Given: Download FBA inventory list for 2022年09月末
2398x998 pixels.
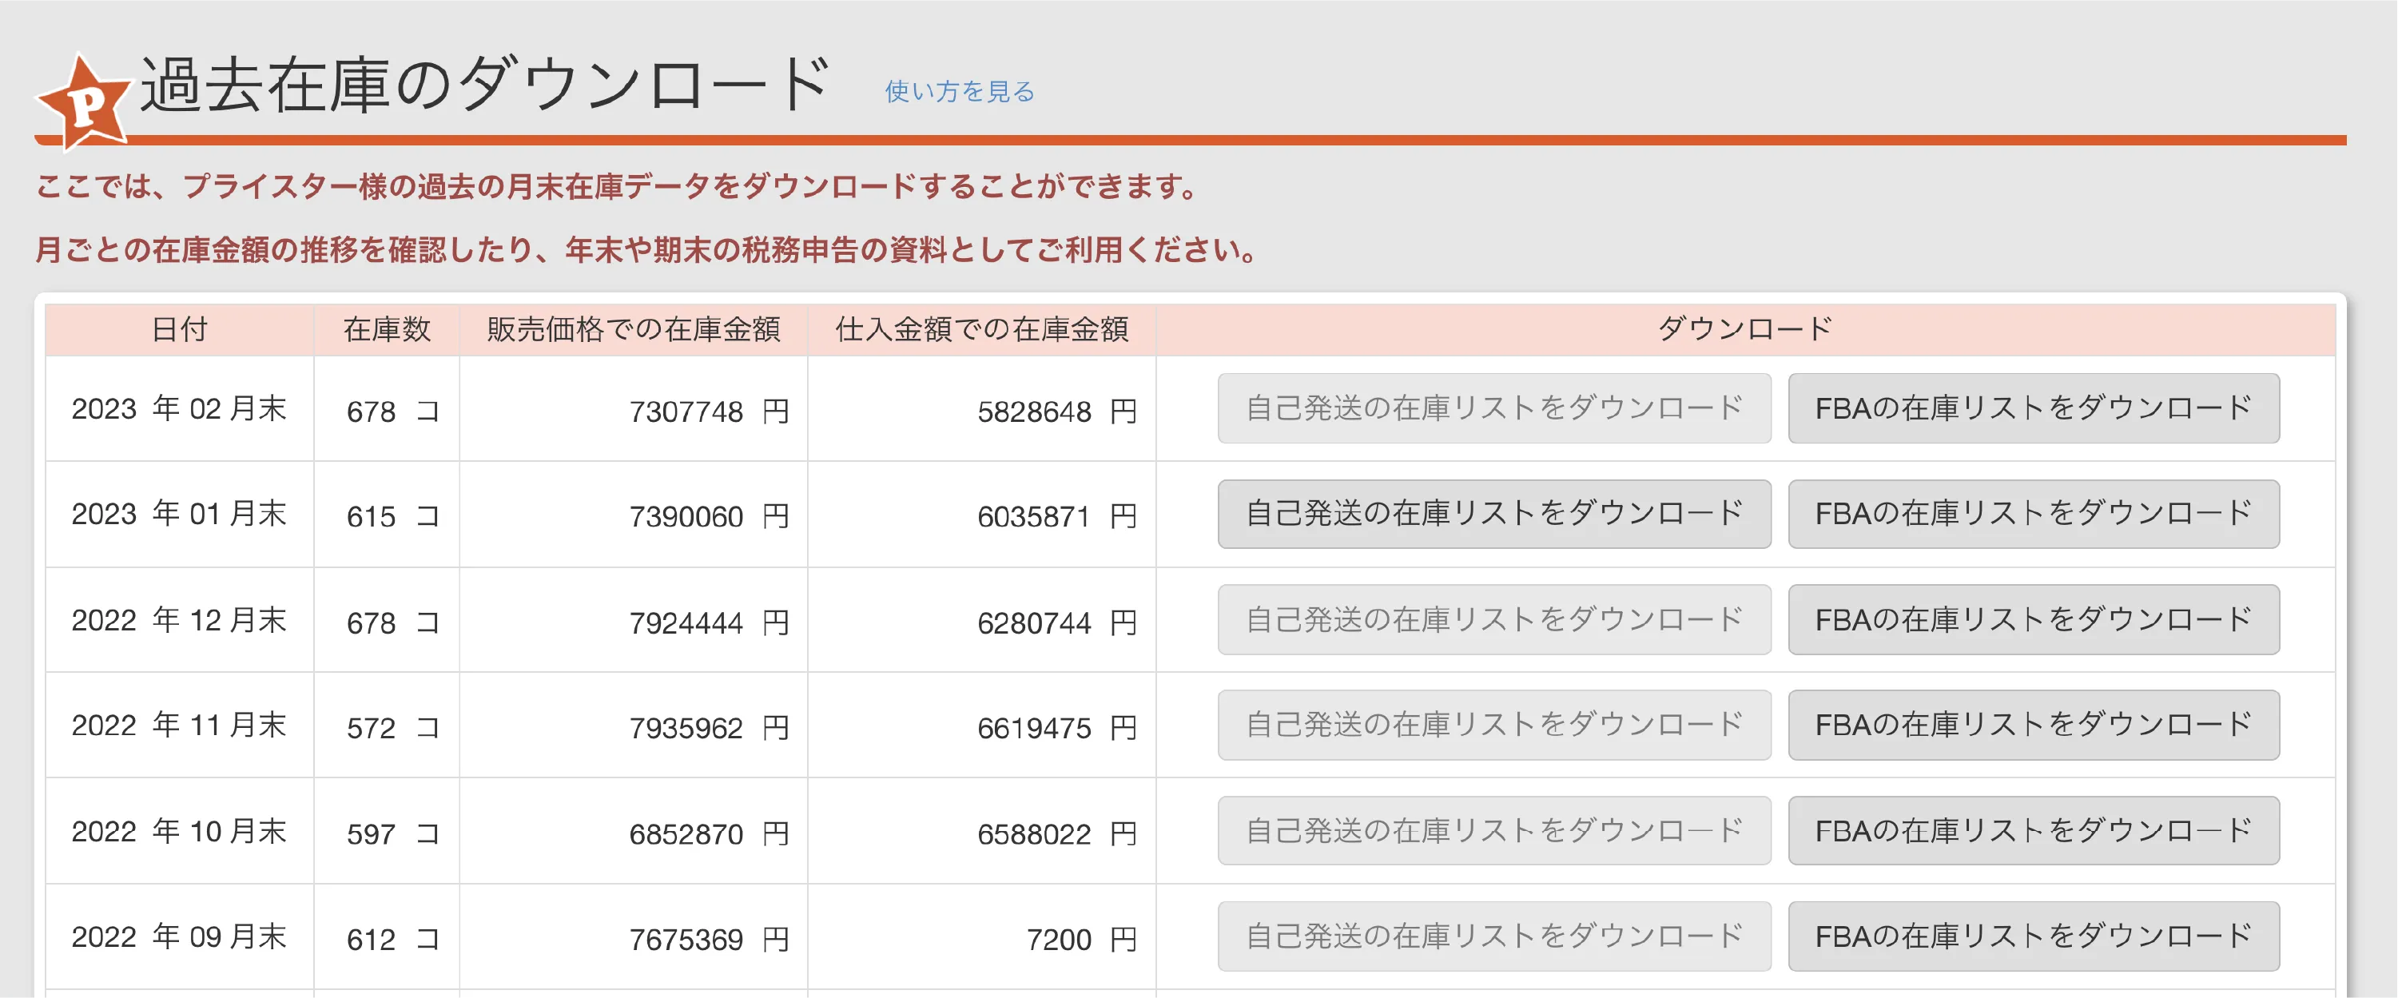Looking at the screenshot, I should click(x=2033, y=936).
